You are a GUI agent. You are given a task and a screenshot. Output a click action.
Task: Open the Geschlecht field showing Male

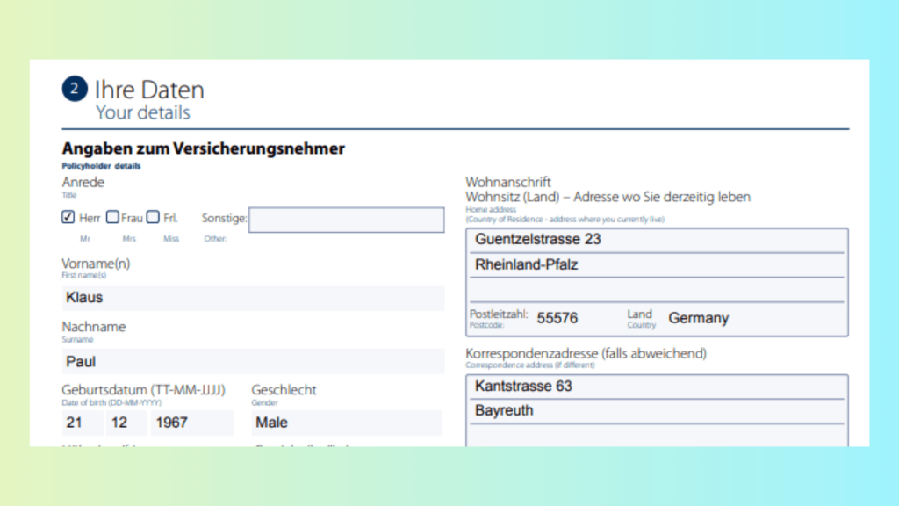coord(346,423)
